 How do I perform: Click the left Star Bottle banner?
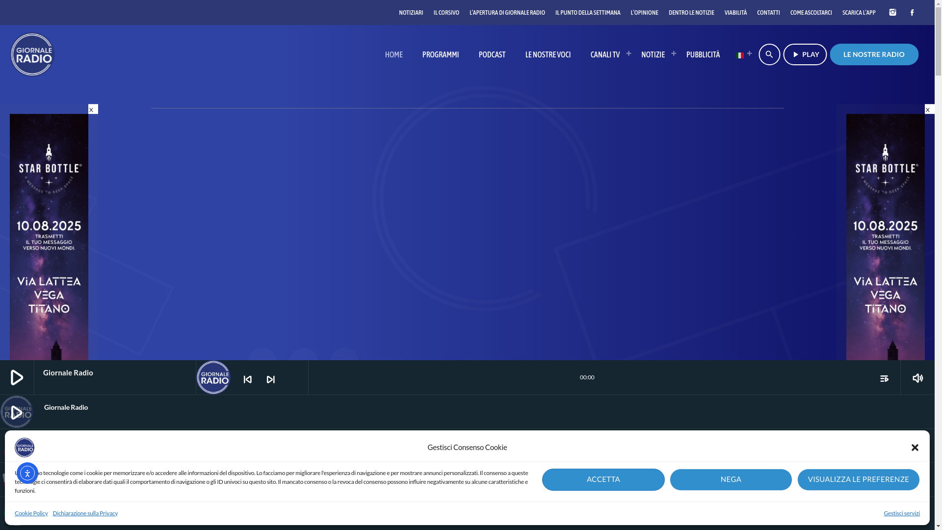pyautogui.click(x=49, y=237)
